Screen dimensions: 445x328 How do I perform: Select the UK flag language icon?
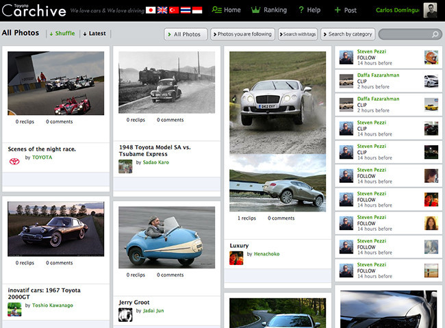162,10
